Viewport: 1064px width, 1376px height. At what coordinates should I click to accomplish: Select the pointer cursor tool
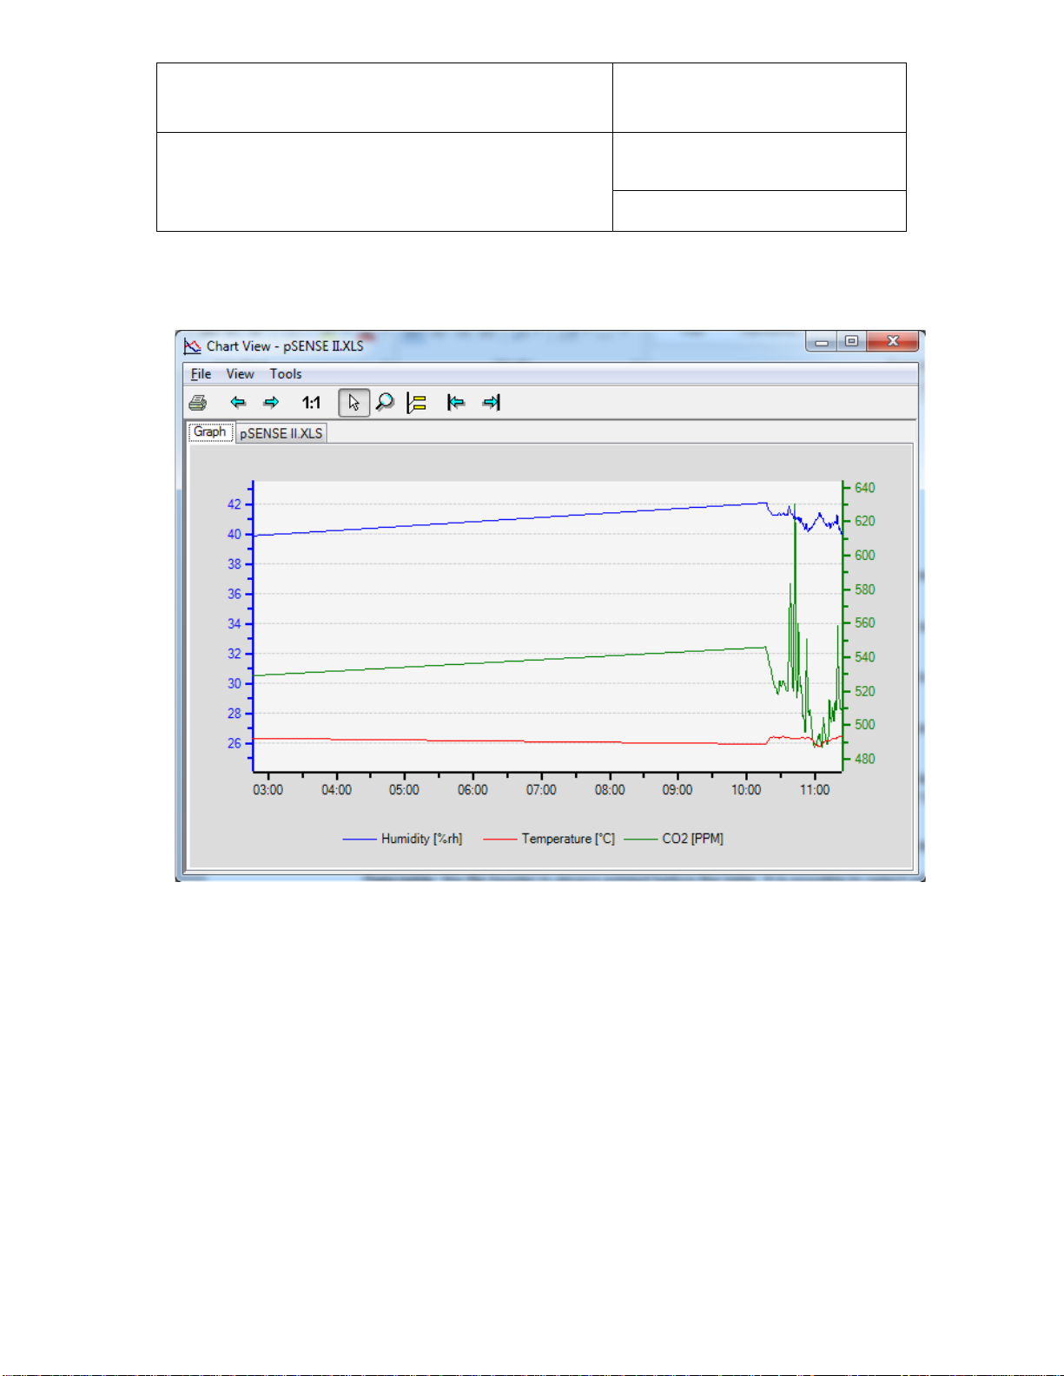[354, 402]
